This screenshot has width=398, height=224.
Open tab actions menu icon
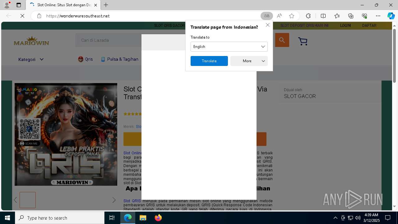[x=19, y=5]
